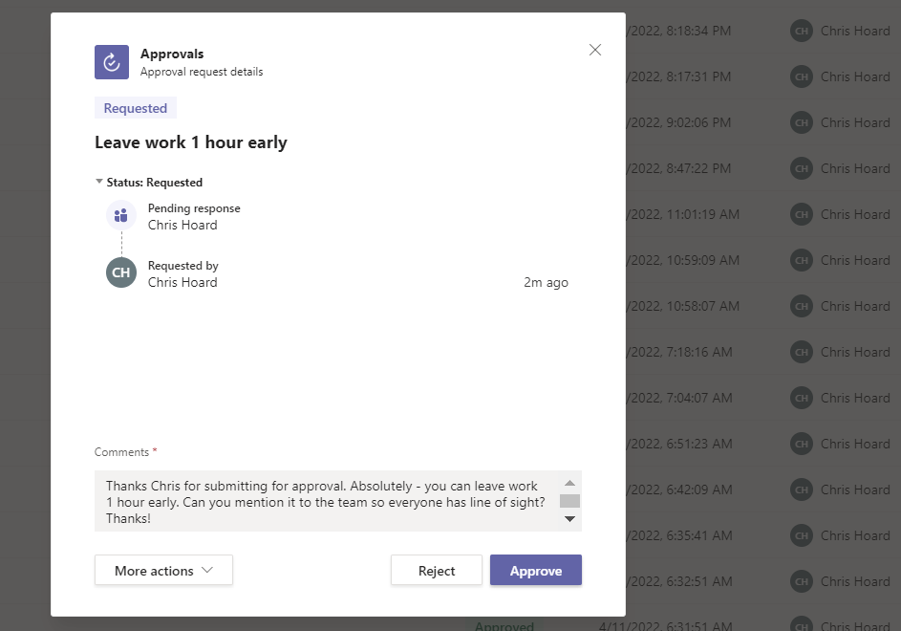Image resolution: width=901 pixels, height=631 pixels.
Task: Open the More actions dropdown
Action: [163, 571]
